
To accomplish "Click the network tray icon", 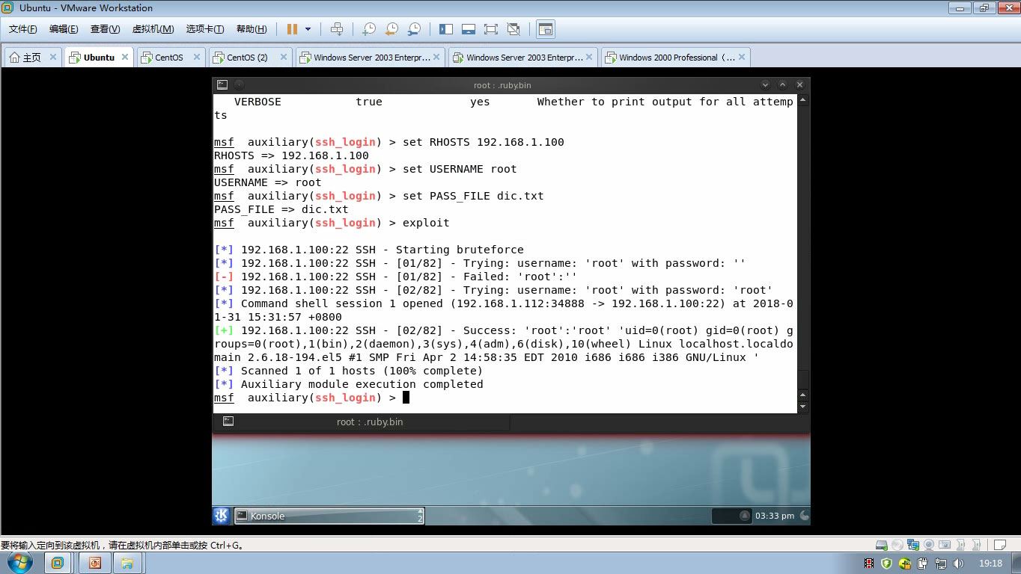I will coord(941,564).
